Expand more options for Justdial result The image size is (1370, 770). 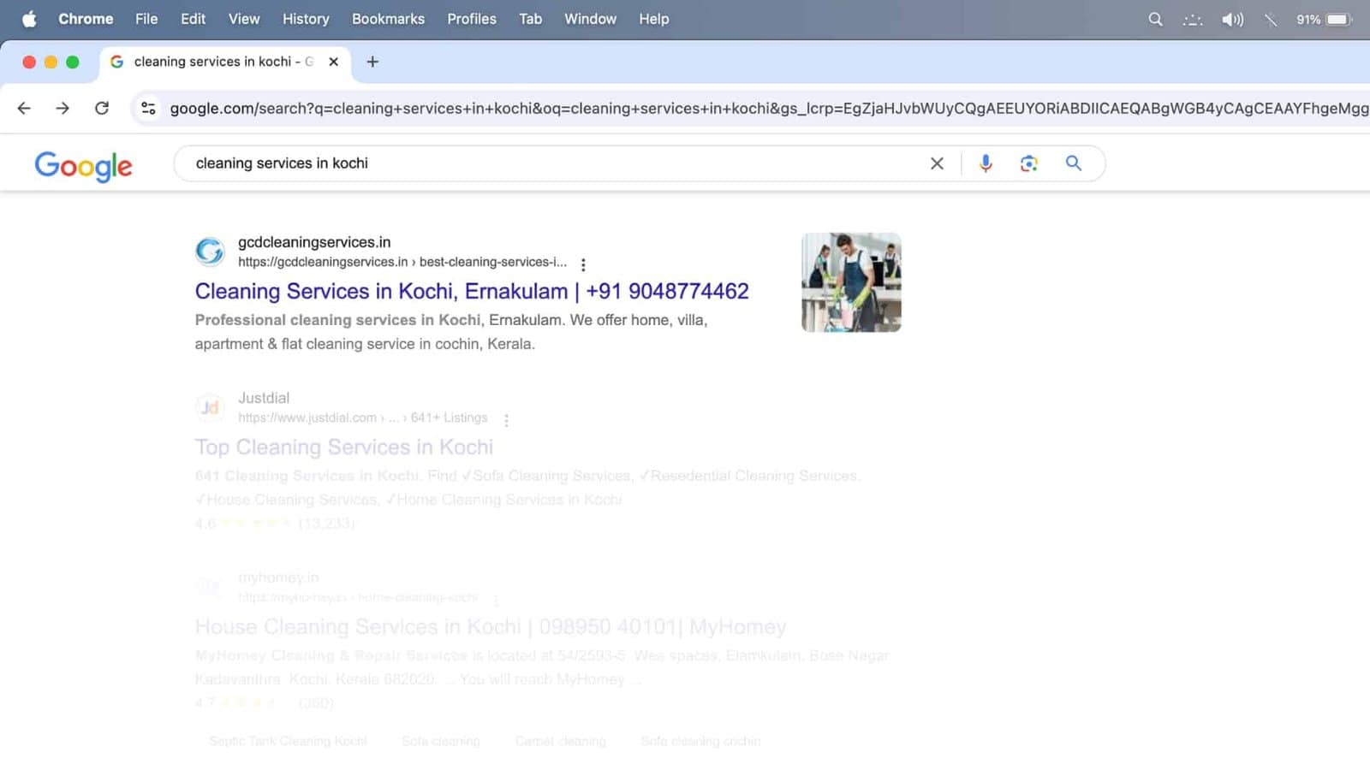click(506, 420)
